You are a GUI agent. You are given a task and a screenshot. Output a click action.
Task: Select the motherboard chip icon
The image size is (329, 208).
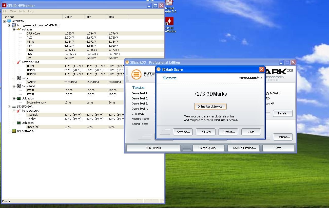[14, 25]
